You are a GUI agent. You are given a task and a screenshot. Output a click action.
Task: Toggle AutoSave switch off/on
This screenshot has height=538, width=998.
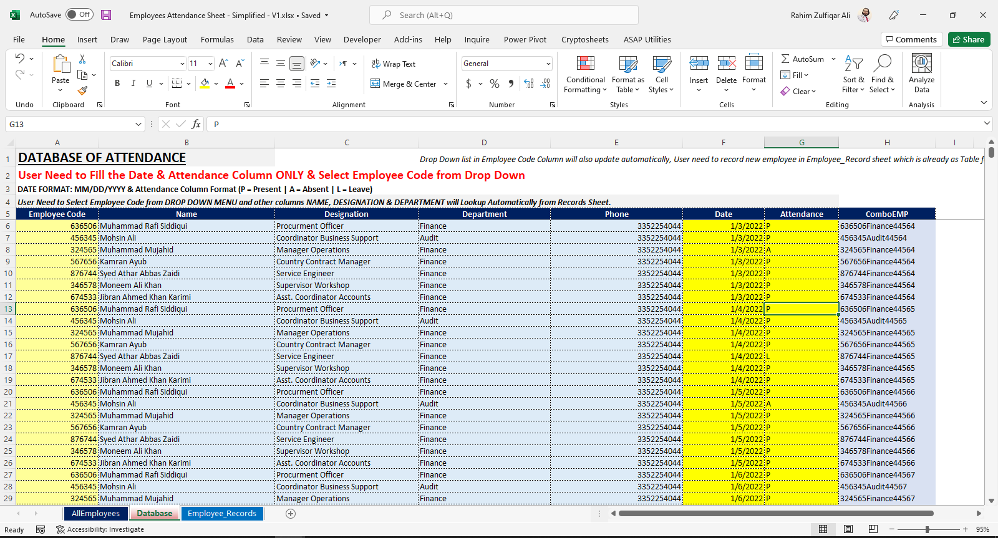point(80,15)
